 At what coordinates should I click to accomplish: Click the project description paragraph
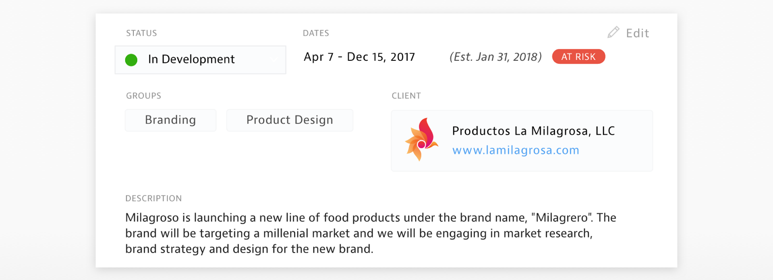point(371,233)
